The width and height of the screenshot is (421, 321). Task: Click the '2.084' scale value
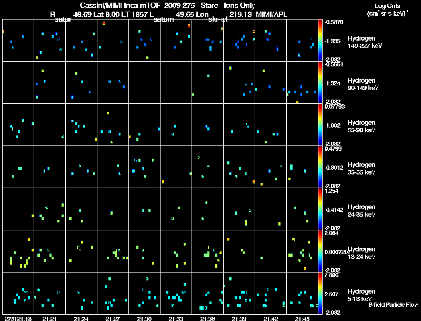coord(332,233)
